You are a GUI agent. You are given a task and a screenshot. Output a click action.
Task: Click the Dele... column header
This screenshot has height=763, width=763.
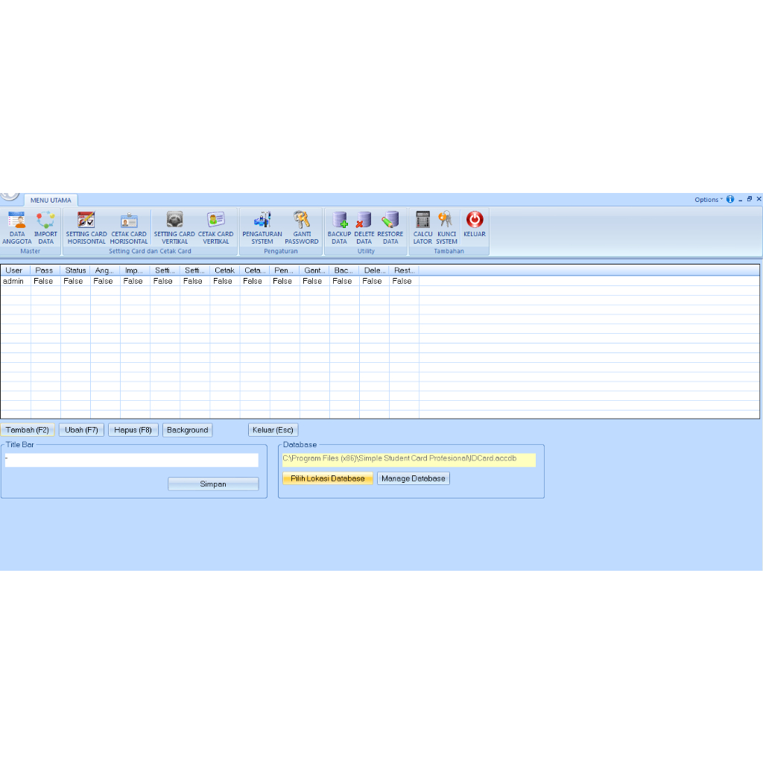click(374, 270)
